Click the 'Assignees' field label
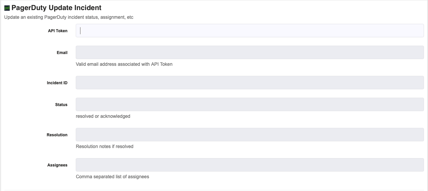 (57, 165)
